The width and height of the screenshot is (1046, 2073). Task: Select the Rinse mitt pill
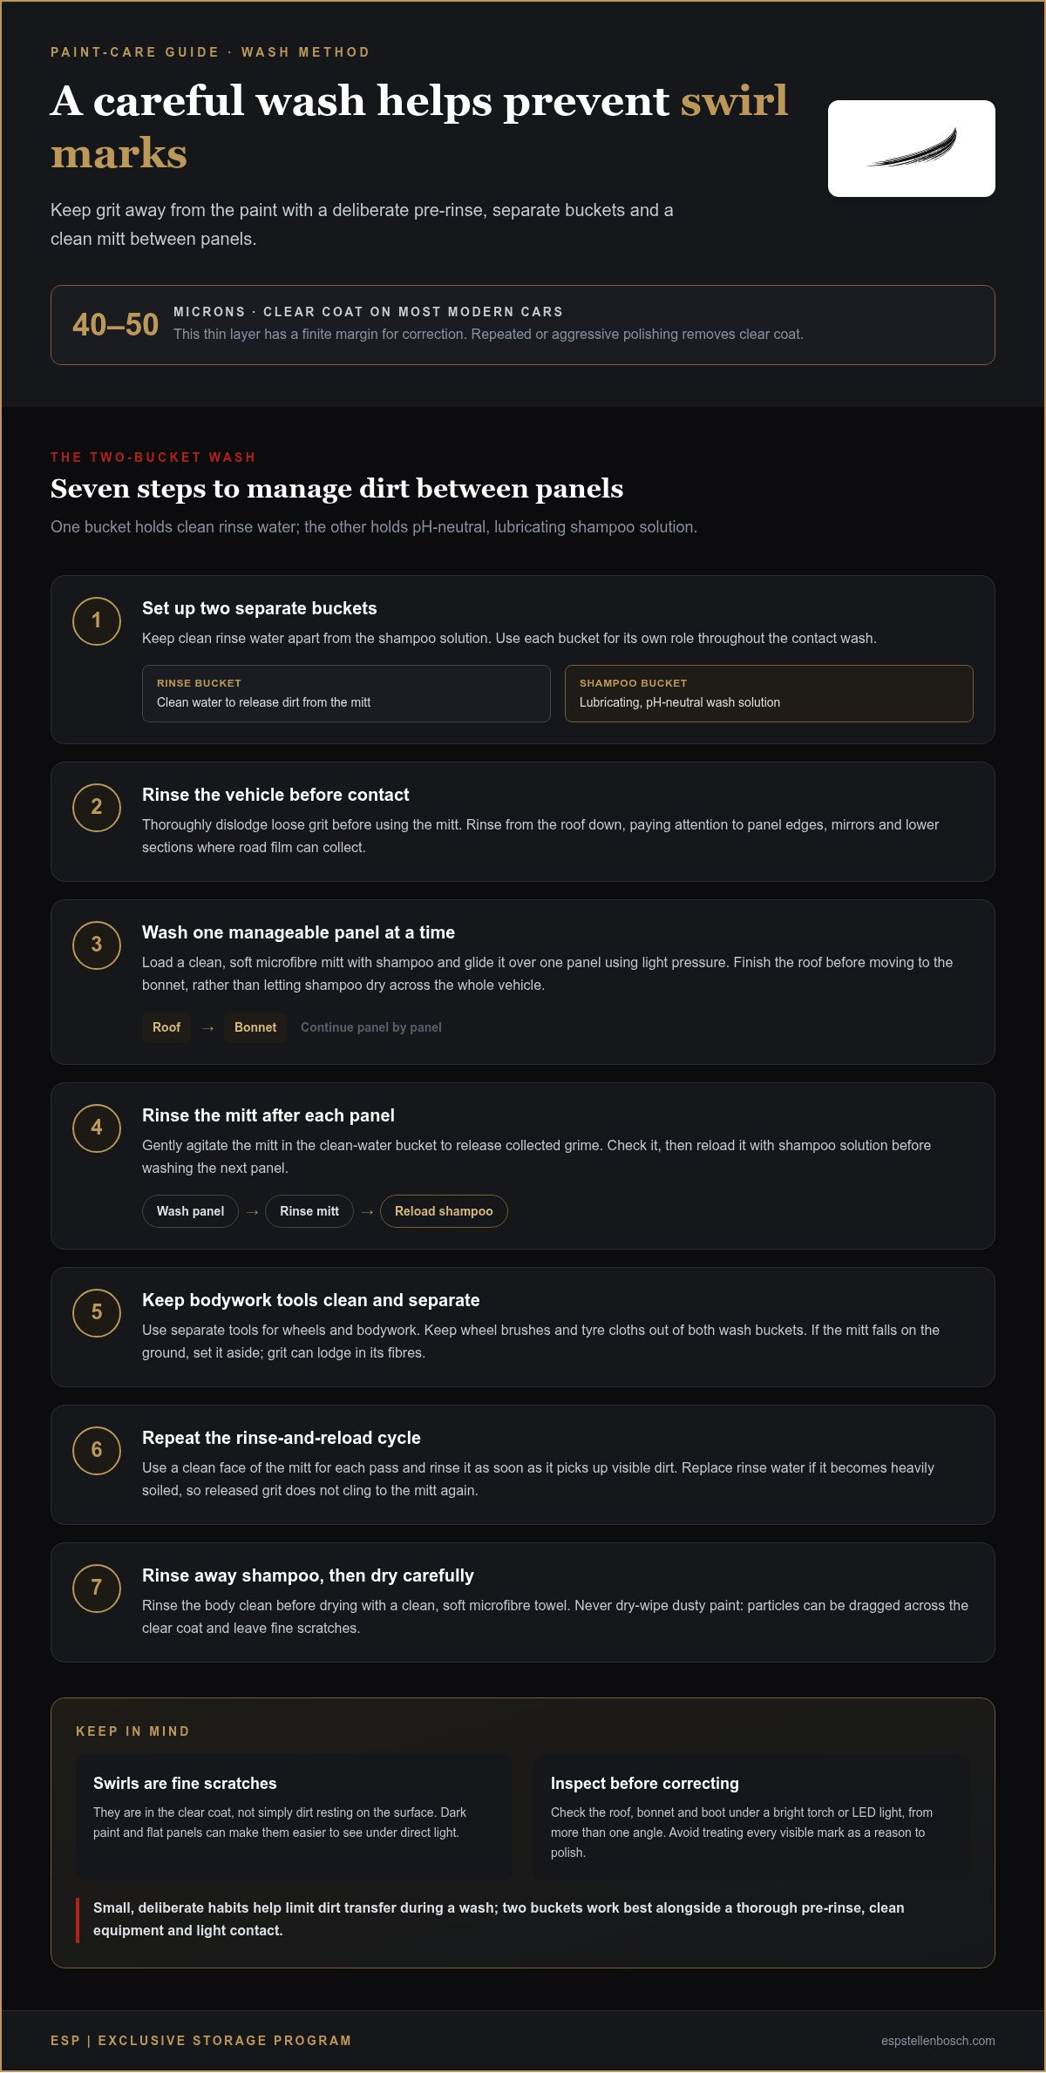[309, 1211]
